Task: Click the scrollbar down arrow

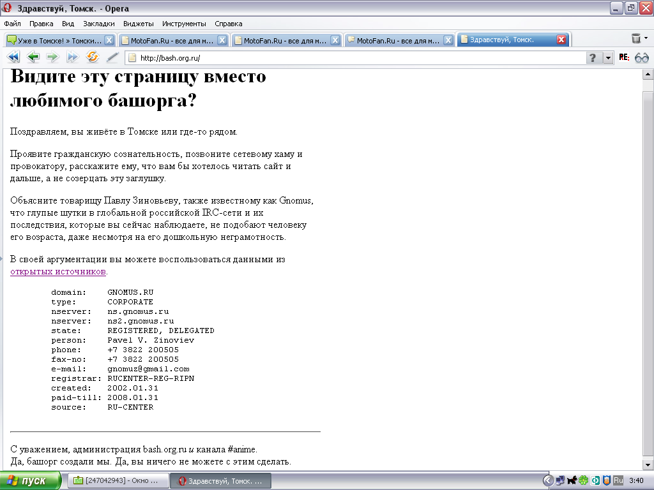Action: pos(648,464)
